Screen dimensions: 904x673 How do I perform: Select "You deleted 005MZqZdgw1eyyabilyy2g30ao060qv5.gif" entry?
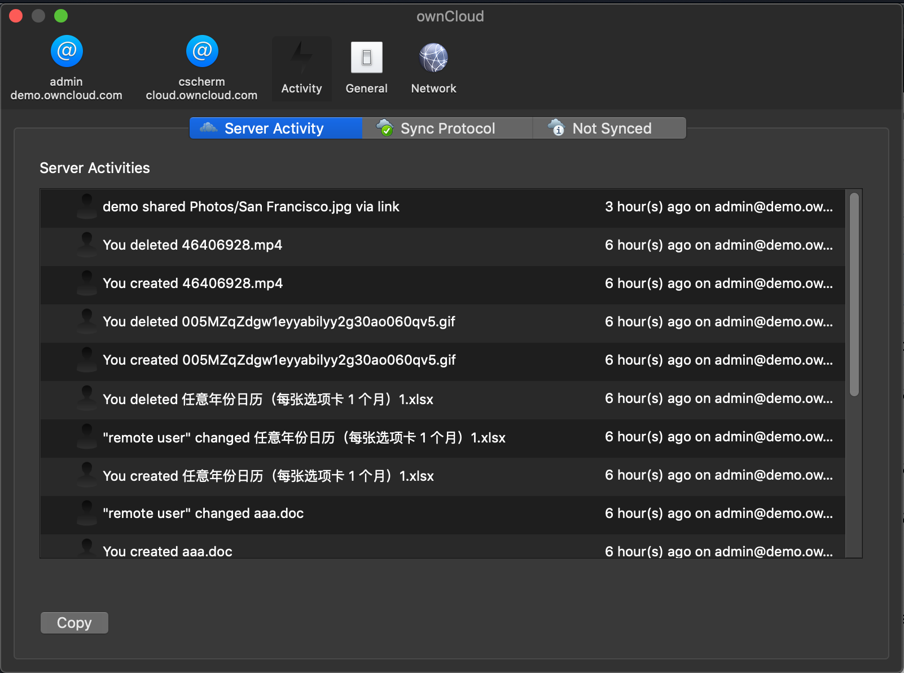click(x=279, y=322)
